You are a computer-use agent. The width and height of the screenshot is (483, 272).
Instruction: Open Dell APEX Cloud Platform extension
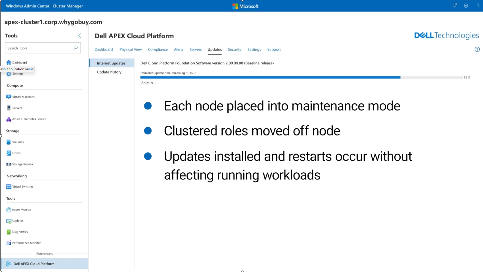(34, 264)
